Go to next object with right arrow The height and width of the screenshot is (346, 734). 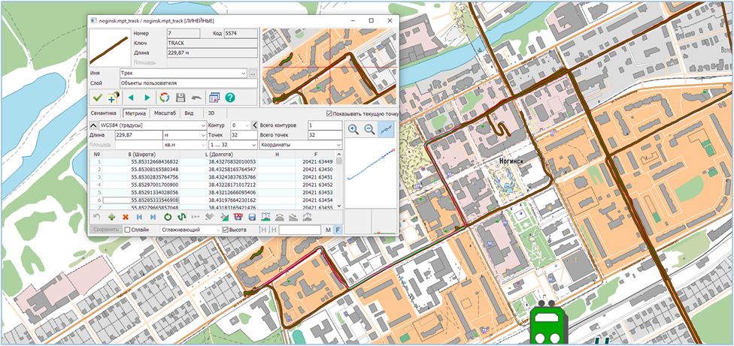pos(147,98)
